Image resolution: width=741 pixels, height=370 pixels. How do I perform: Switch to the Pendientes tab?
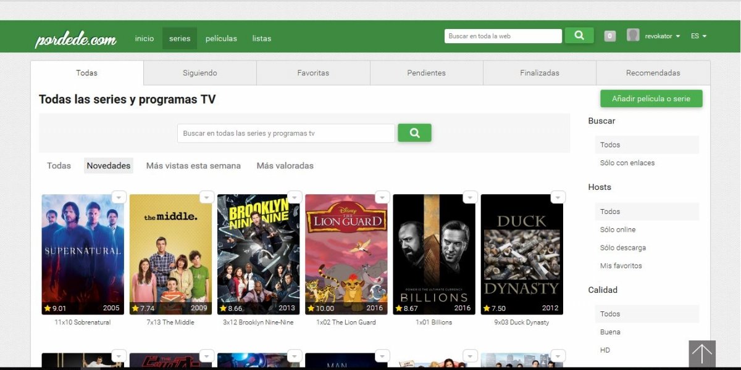coord(426,73)
